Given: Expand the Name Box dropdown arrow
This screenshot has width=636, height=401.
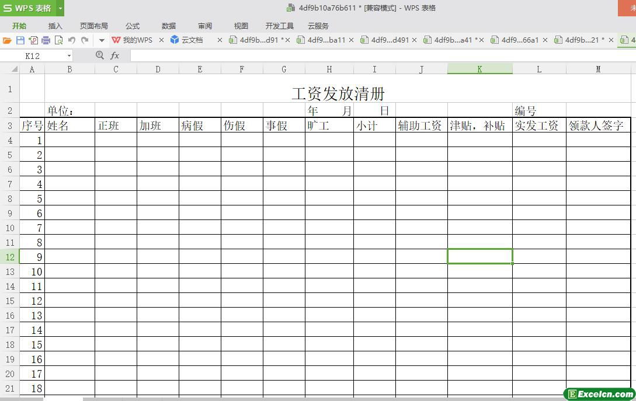Looking at the screenshot, I should tap(69, 55).
